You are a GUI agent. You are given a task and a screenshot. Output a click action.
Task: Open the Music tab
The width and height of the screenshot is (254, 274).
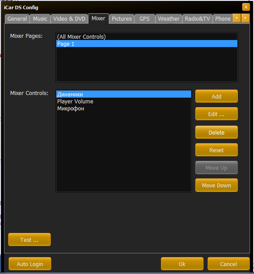(x=40, y=19)
